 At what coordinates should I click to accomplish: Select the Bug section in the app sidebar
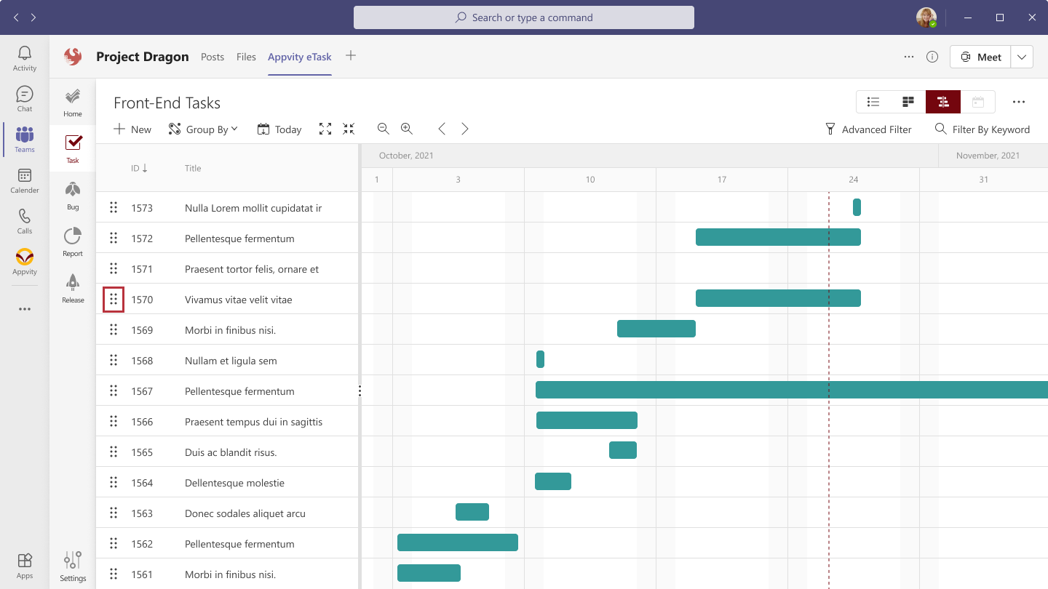click(72, 193)
